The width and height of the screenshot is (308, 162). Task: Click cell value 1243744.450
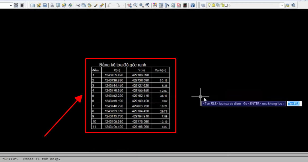114,86
